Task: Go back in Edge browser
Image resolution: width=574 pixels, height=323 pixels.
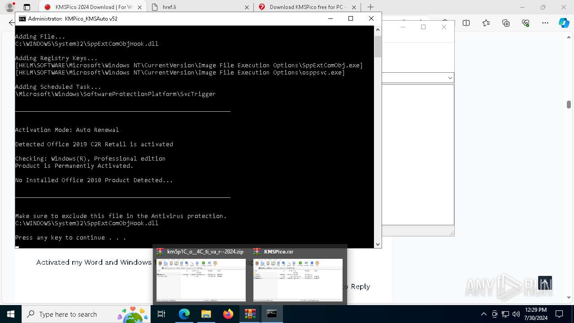Action: 11,23
